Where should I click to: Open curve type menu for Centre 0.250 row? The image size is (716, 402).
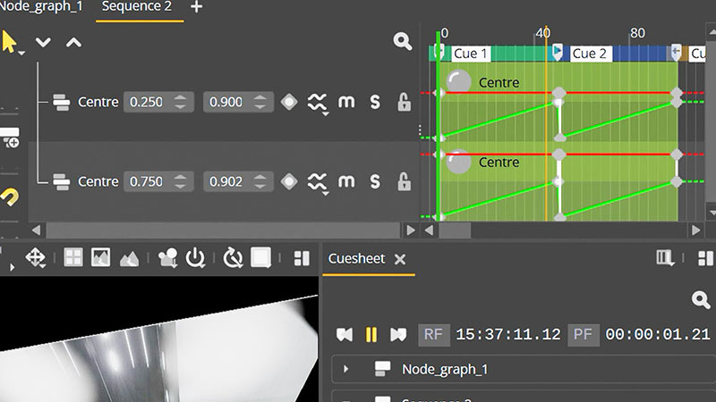pos(318,104)
